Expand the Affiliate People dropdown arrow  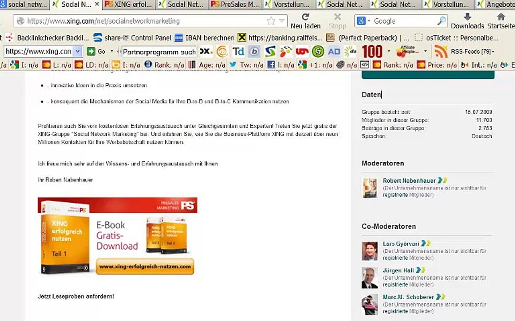(x=425, y=51)
